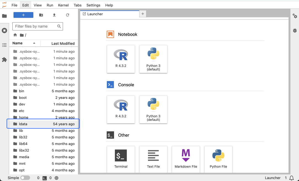Select the bin folder
The width and height of the screenshot is (299, 181).
(44, 91)
